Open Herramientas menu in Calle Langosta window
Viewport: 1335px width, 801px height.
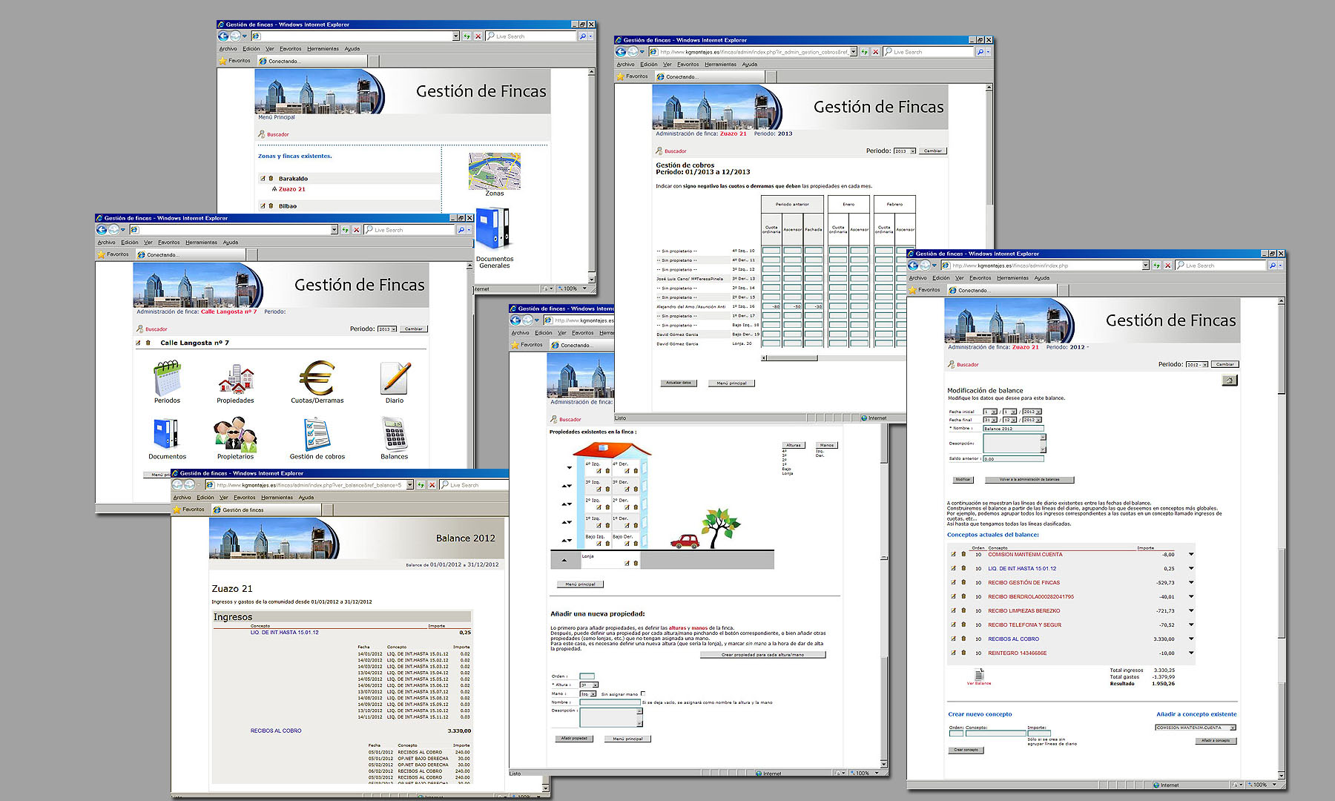point(201,243)
